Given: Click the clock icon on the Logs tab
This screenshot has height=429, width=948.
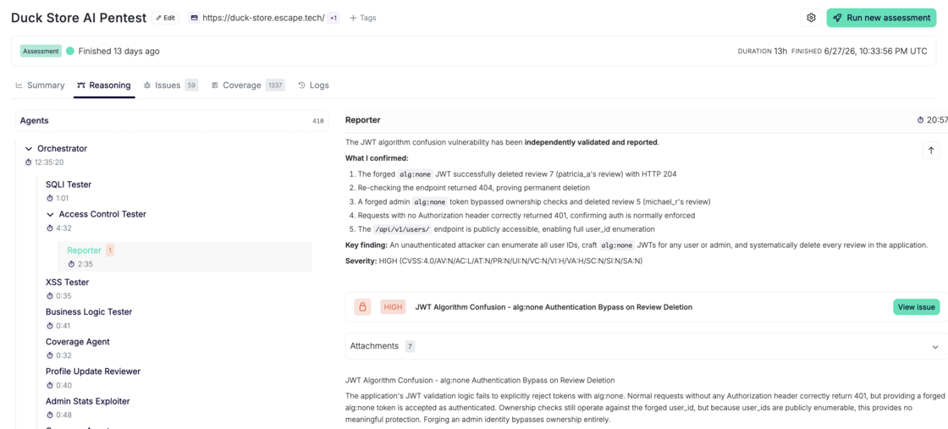Looking at the screenshot, I should pyautogui.click(x=301, y=85).
